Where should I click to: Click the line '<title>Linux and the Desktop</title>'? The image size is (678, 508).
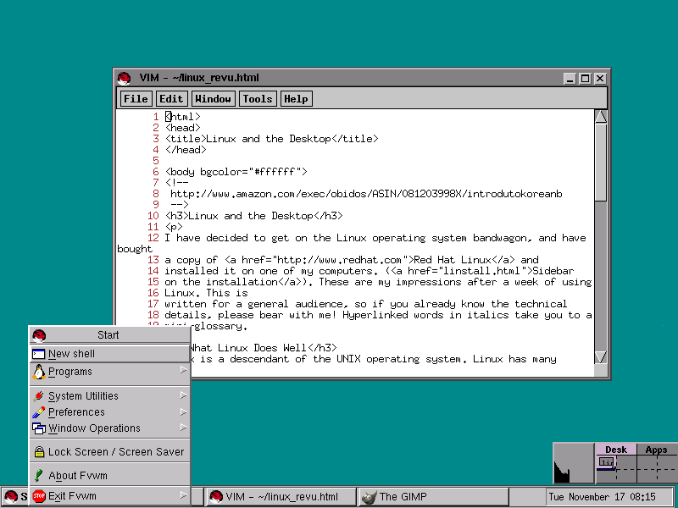click(x=271, y=139)
